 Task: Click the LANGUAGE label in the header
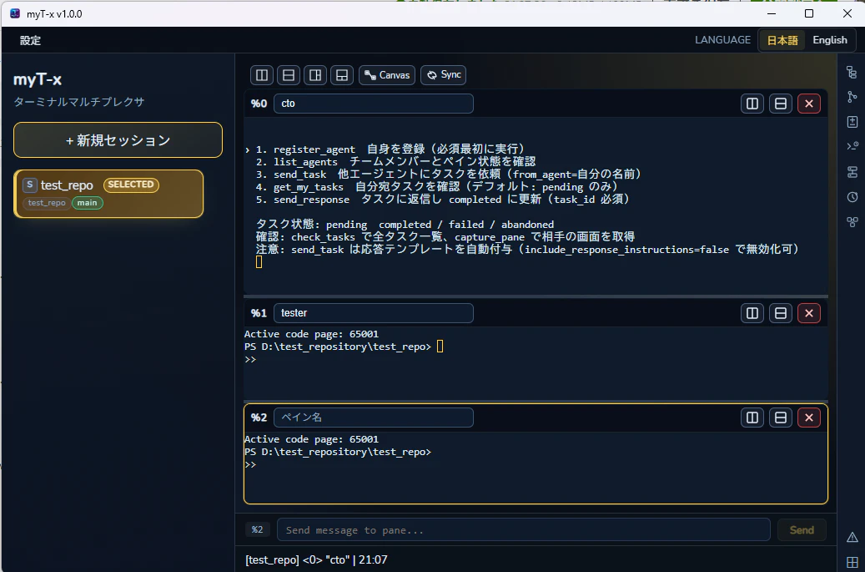(x=722, y=40)
